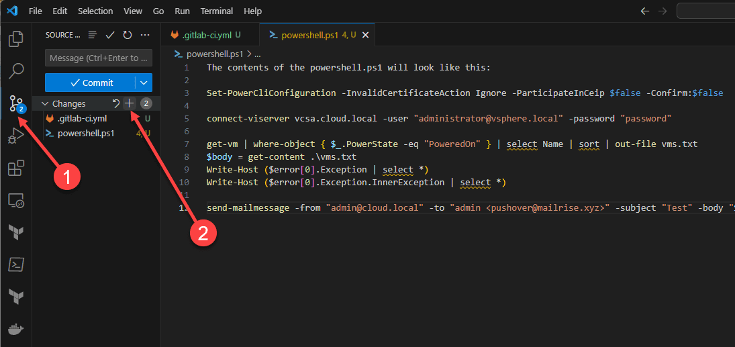This screenshot has width=735, height=347.
Task: Open the Source Control view icon
Action: coord(16,103)
